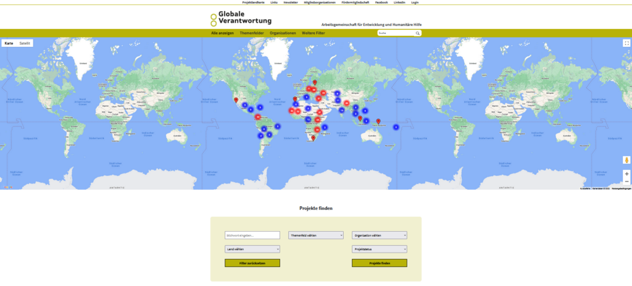The image size is (632, 286).
Task: Open the Projektstatus dropdown
Action: click(379, 249)
